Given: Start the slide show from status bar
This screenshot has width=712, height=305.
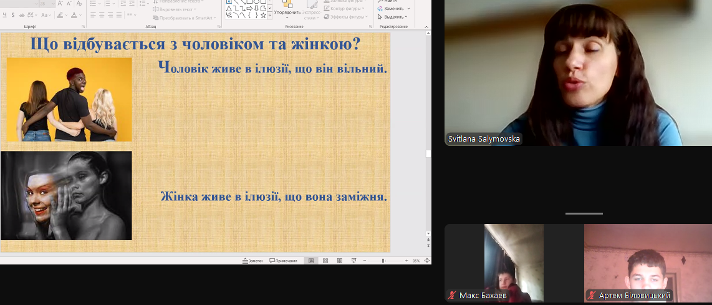Looking at the screenshot, I should [354, 261].
